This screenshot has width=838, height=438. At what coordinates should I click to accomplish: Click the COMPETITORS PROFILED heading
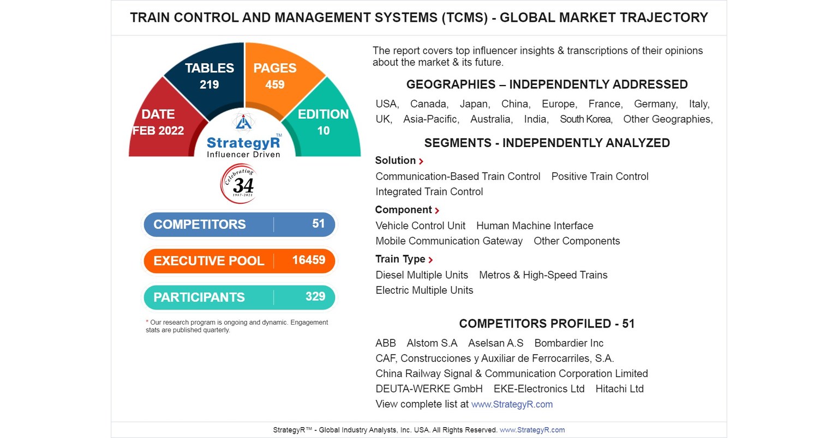(x=547, y=324)
